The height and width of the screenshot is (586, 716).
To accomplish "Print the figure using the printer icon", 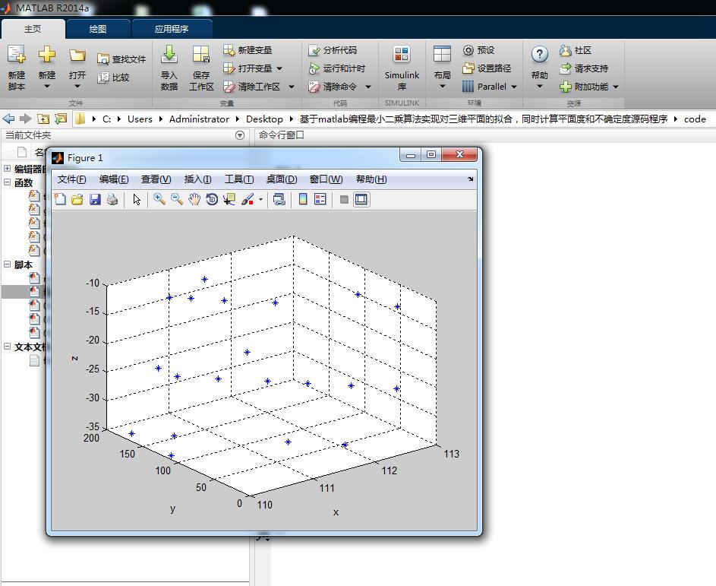I will 112,199.
